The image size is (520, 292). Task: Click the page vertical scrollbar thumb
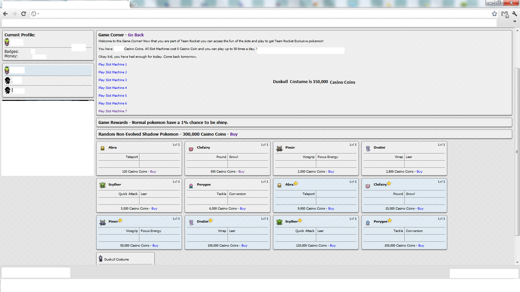pyautogui.click(x=517, y=152)
